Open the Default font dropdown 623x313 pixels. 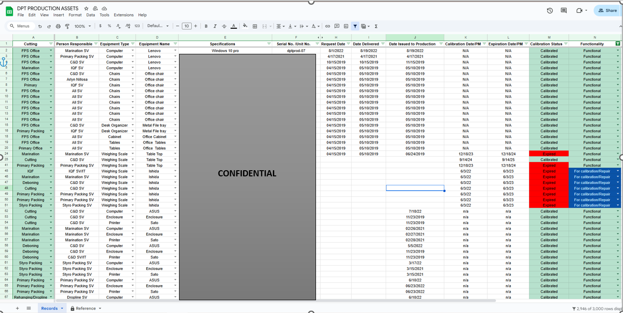pos(158,26)
